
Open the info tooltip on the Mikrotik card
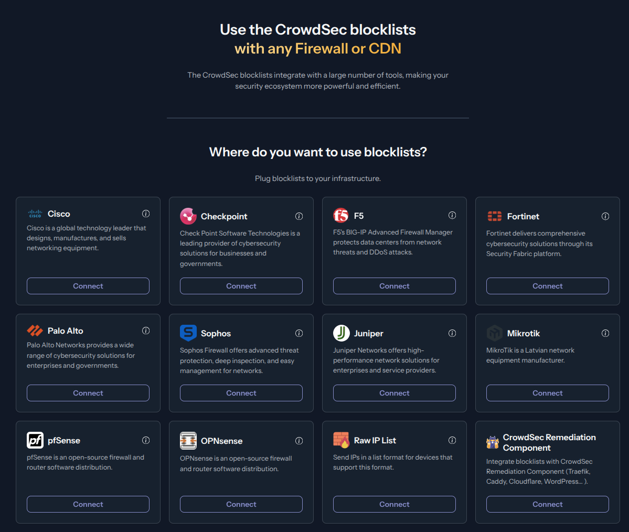pos(605,333)
